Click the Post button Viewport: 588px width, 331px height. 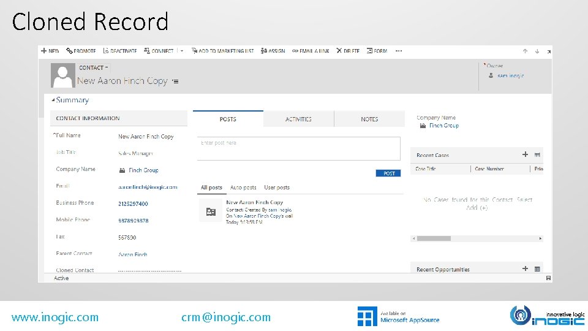[x=388, y=173]
